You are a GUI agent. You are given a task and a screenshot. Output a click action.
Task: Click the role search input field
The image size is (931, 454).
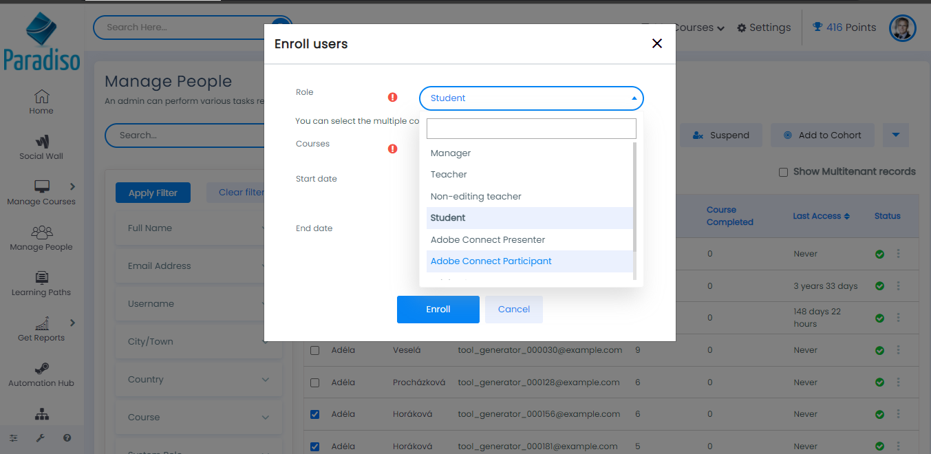(x=531, y=129)
